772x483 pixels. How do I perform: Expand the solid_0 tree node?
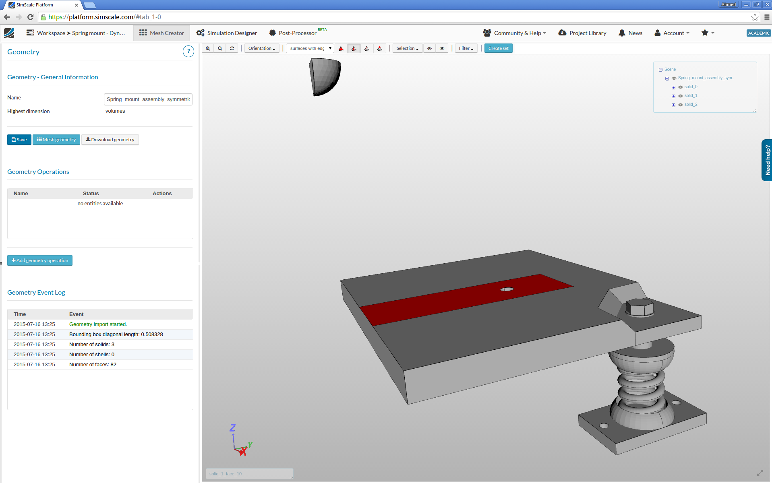pyautogui.click(x=673, y=87)
